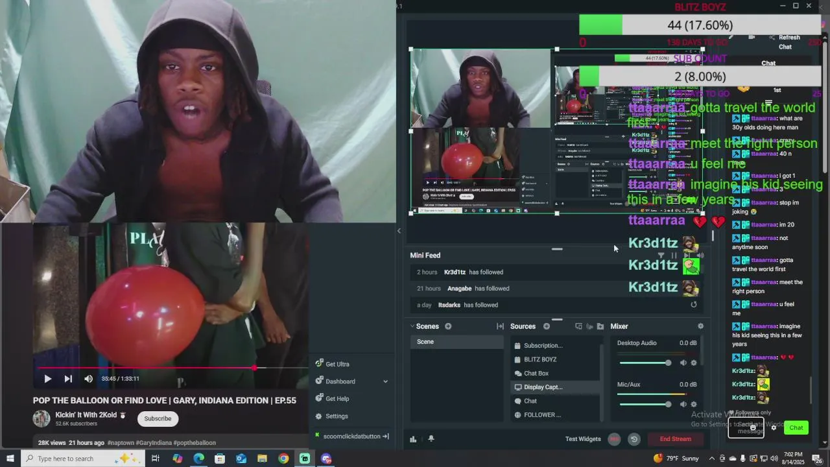Select the Display Capture source
830x467 pixels.
pyautogui.click(x=555, y=387)
